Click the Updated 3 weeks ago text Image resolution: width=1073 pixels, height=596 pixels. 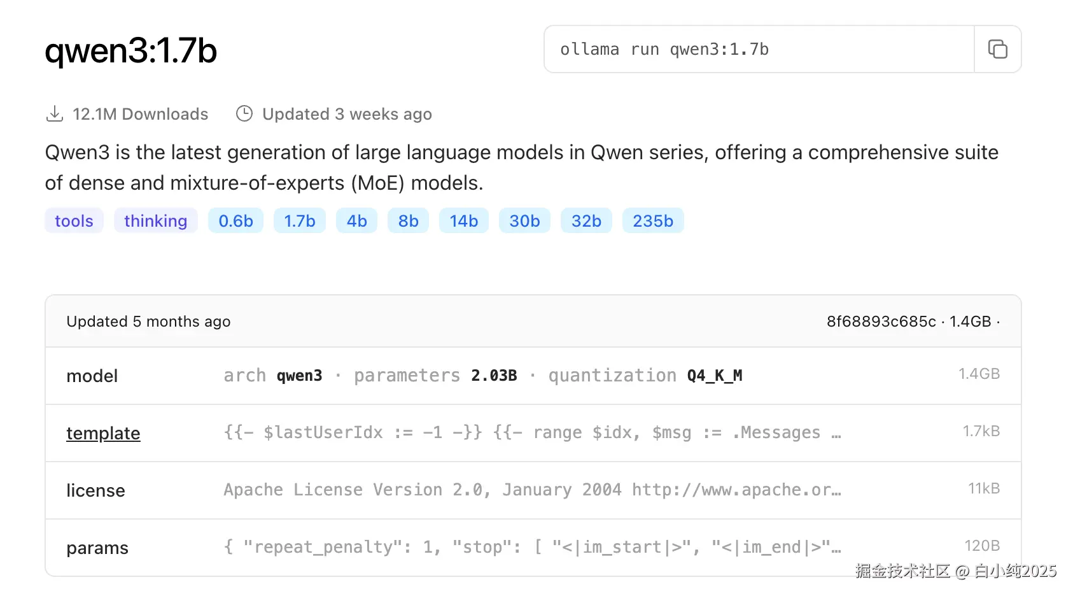[x=347, y=114]
